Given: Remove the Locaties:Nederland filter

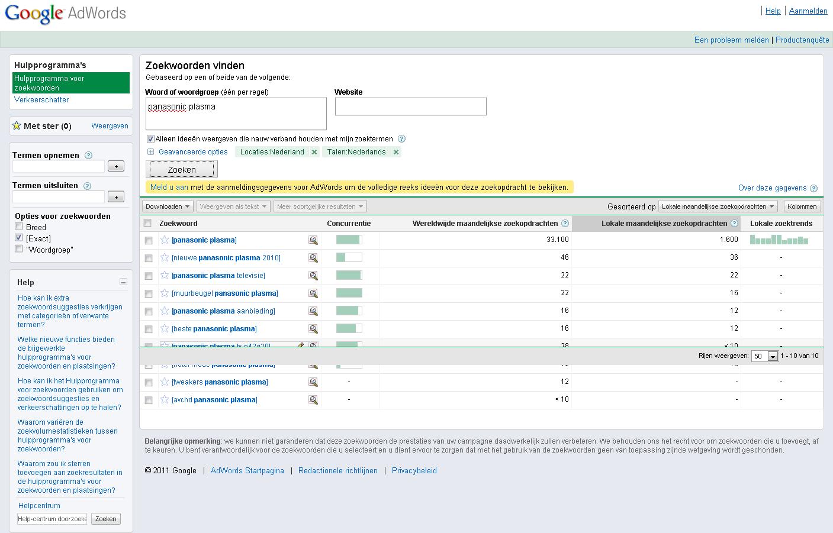Looking at the screenshot, I should (314, 152).
